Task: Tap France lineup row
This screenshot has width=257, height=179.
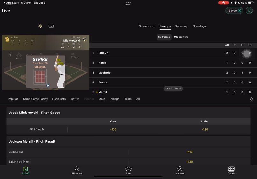Action: 173,82
